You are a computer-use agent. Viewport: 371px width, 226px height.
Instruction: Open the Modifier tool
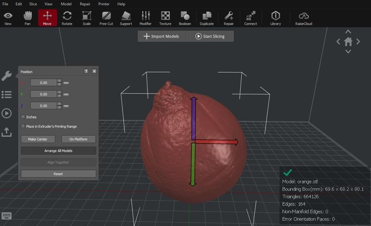(146, 18)
